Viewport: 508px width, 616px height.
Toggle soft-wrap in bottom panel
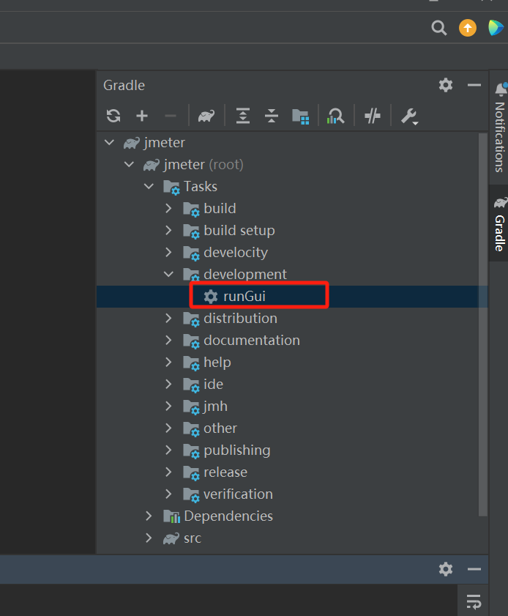[474, 601]
